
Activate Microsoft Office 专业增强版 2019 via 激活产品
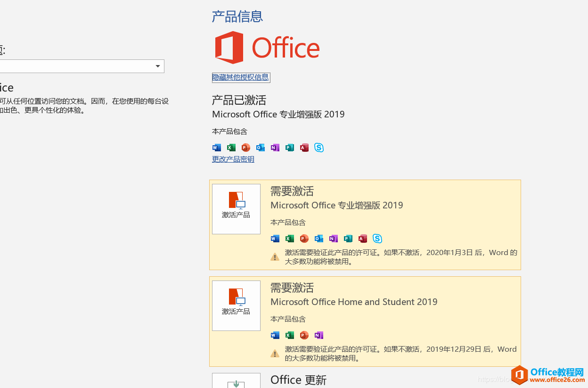tap(236, 209)
